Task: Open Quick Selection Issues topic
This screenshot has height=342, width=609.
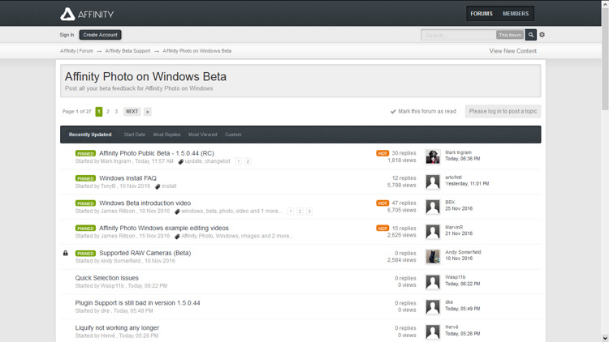Action: point(107,278)
